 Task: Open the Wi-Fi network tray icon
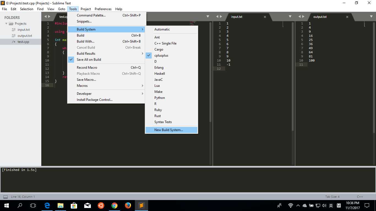pos(291,206)
